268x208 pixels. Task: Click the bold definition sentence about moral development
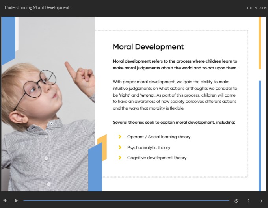[175, 65]
